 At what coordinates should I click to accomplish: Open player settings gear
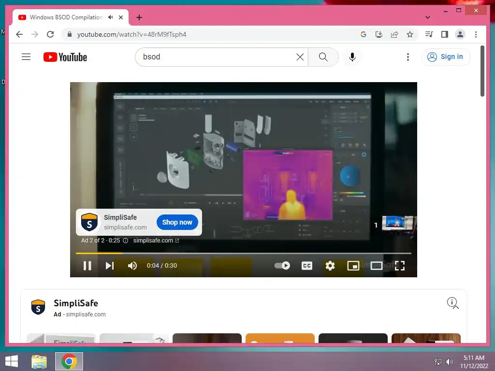[330, 266]
